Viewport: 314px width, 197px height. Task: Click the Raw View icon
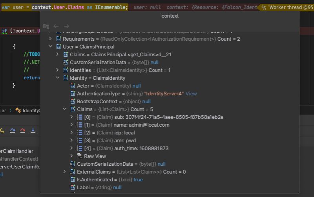pos(80,156)
